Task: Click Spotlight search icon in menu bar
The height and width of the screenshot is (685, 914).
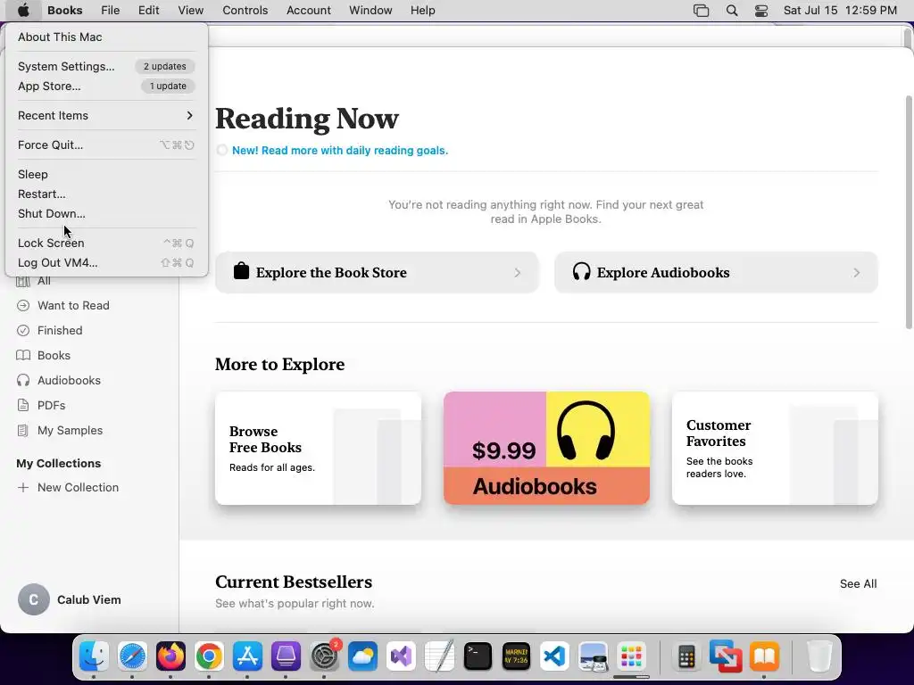Action: (732, 11)
